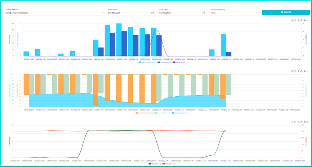Open the corrente/voltagem chart menu
The width and height of the screenshot is (312, 167).
308,122
